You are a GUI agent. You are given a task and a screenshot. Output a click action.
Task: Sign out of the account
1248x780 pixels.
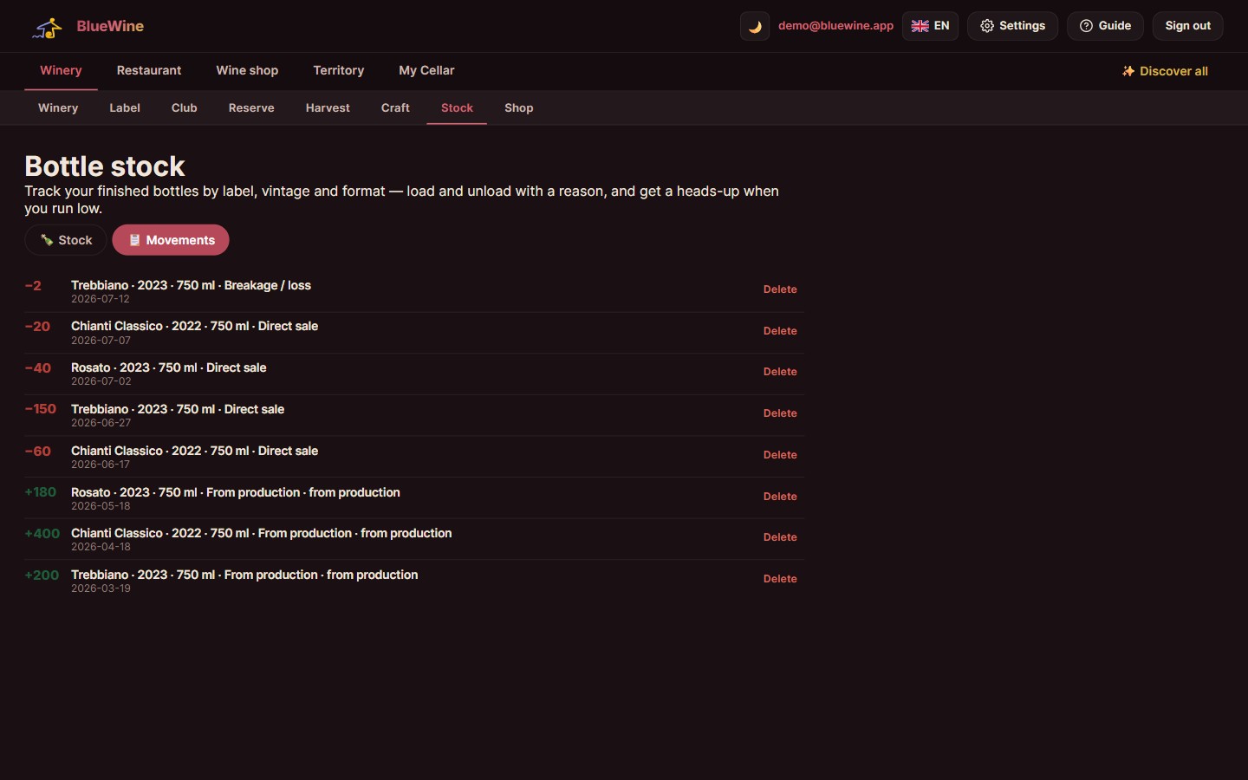coord(1187,26)
